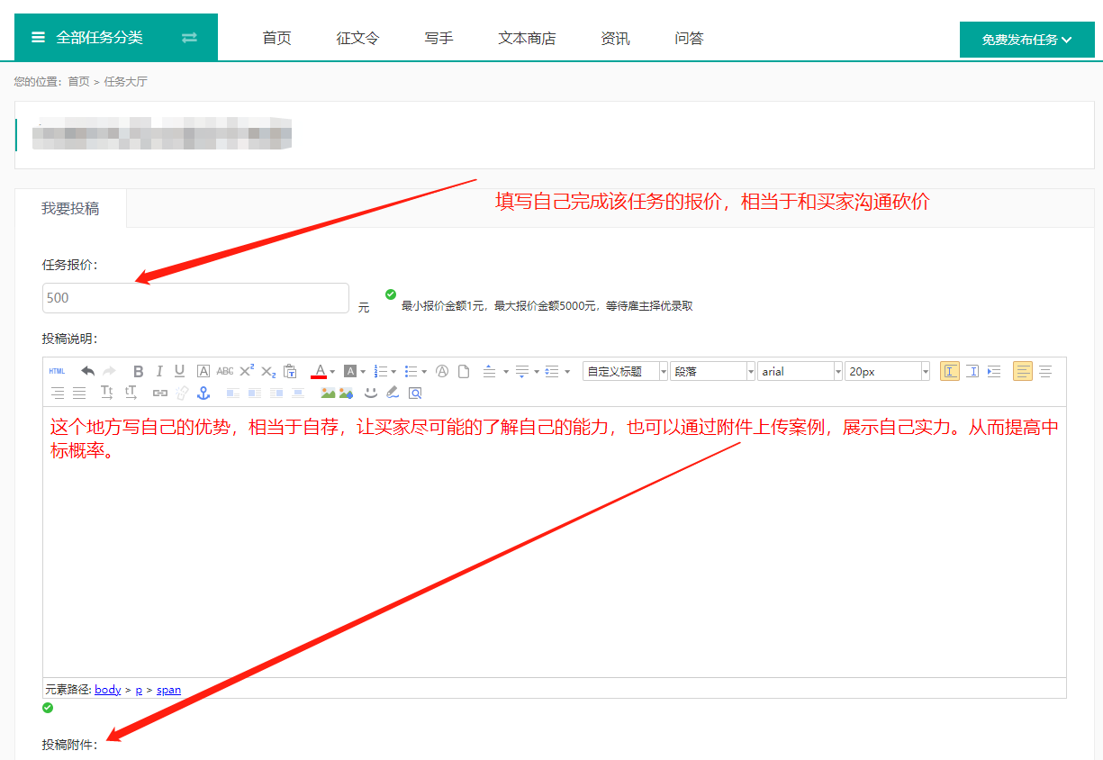Undo the last edit

pos(87,371)
